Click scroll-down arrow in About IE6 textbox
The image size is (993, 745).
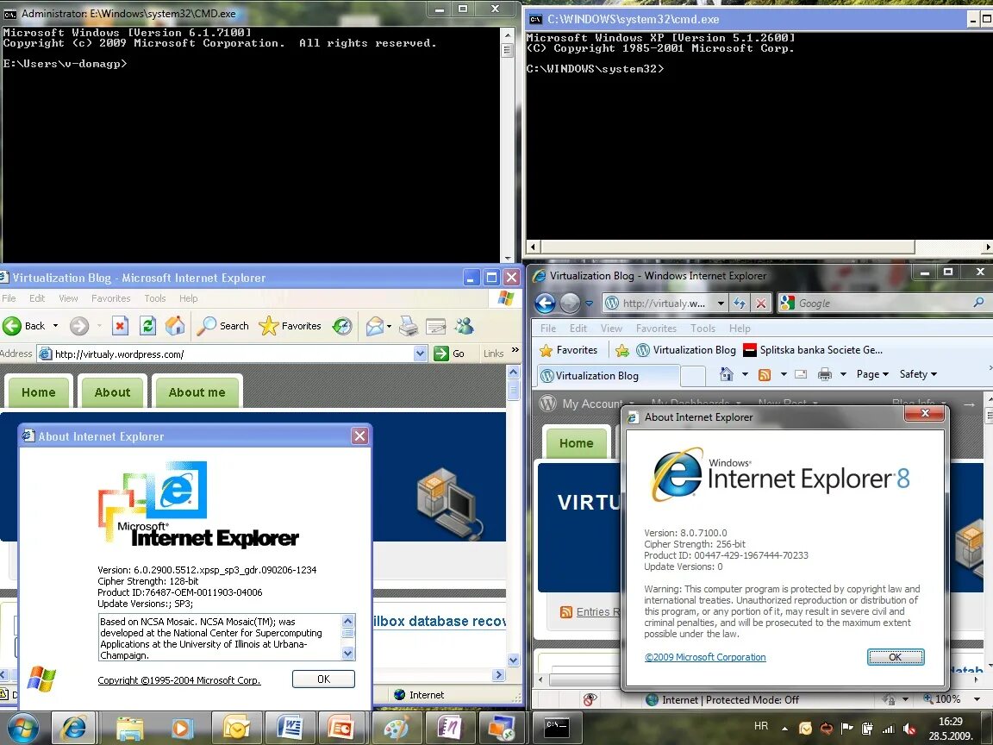coord(347,653)
